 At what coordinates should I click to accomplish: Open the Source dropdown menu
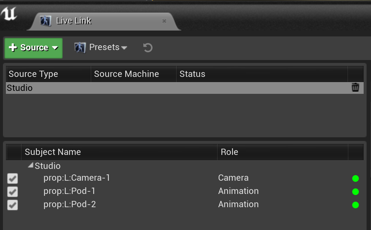click(55, 48)
